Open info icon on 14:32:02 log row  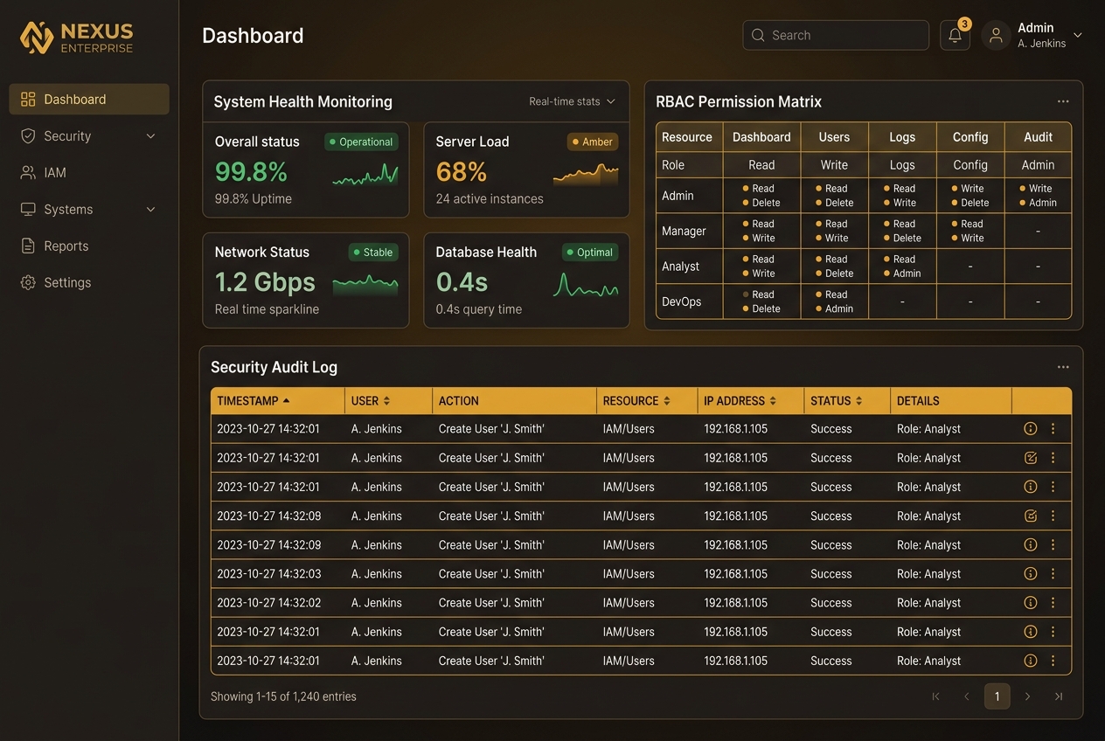(x=1031, y=603)
